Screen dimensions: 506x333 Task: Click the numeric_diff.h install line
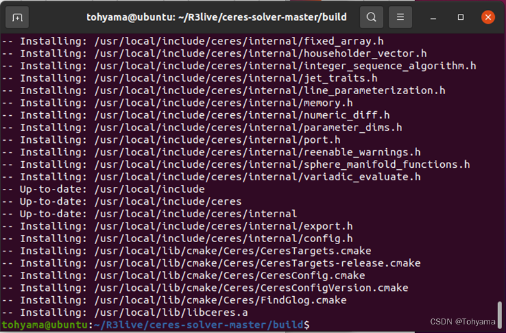[196, 115]
